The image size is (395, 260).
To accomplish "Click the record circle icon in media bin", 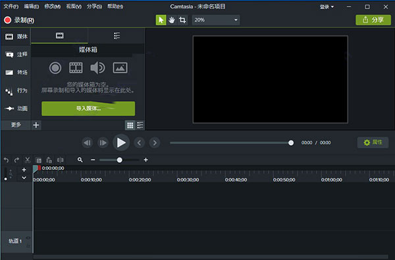I will click(x=55, y=68).
